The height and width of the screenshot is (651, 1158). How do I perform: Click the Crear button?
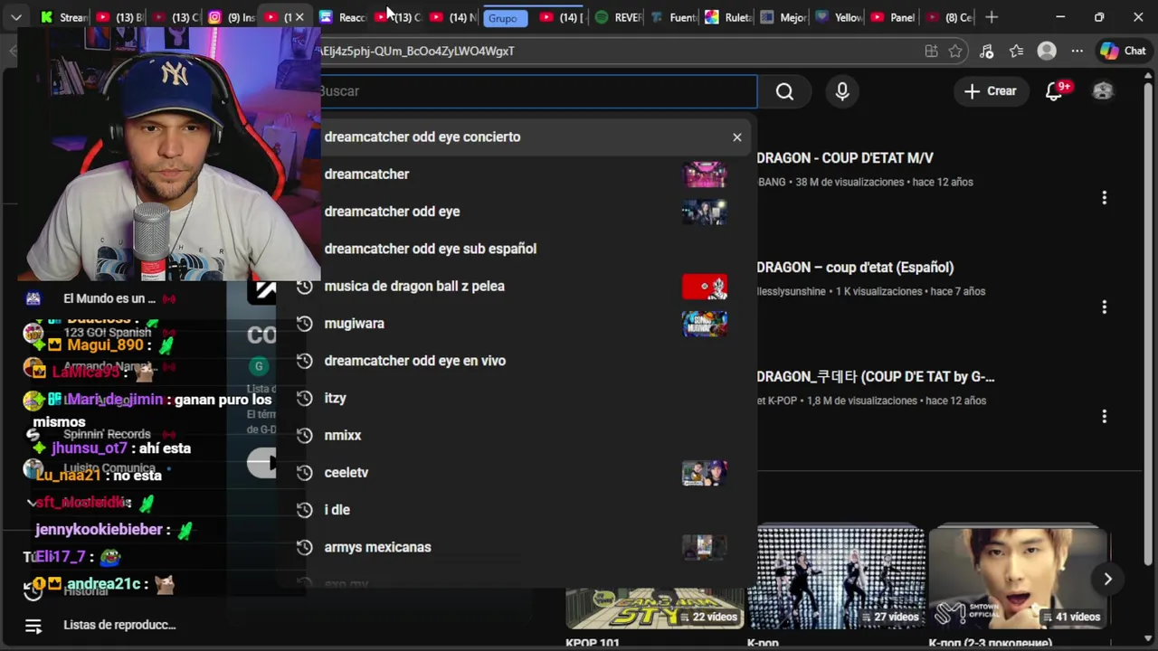tap(991, 91)
